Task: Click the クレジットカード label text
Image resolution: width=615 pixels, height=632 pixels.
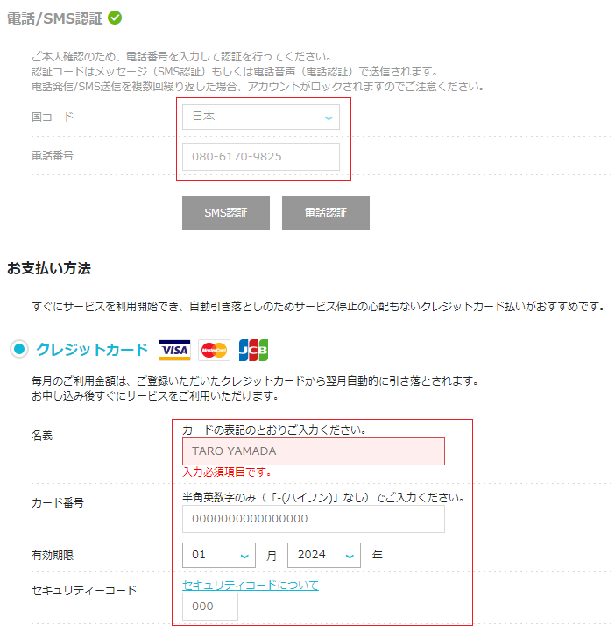Action: (x=92, y=350)
